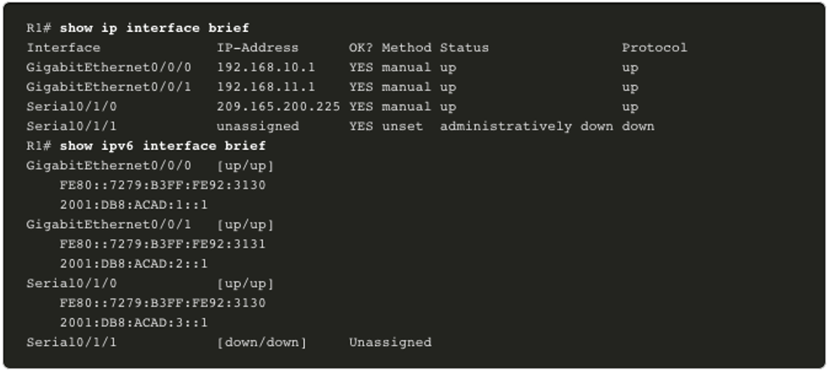Click the 'unset' method for Serial0/1/1
The image size is (829, 372).
pos(403,126)
